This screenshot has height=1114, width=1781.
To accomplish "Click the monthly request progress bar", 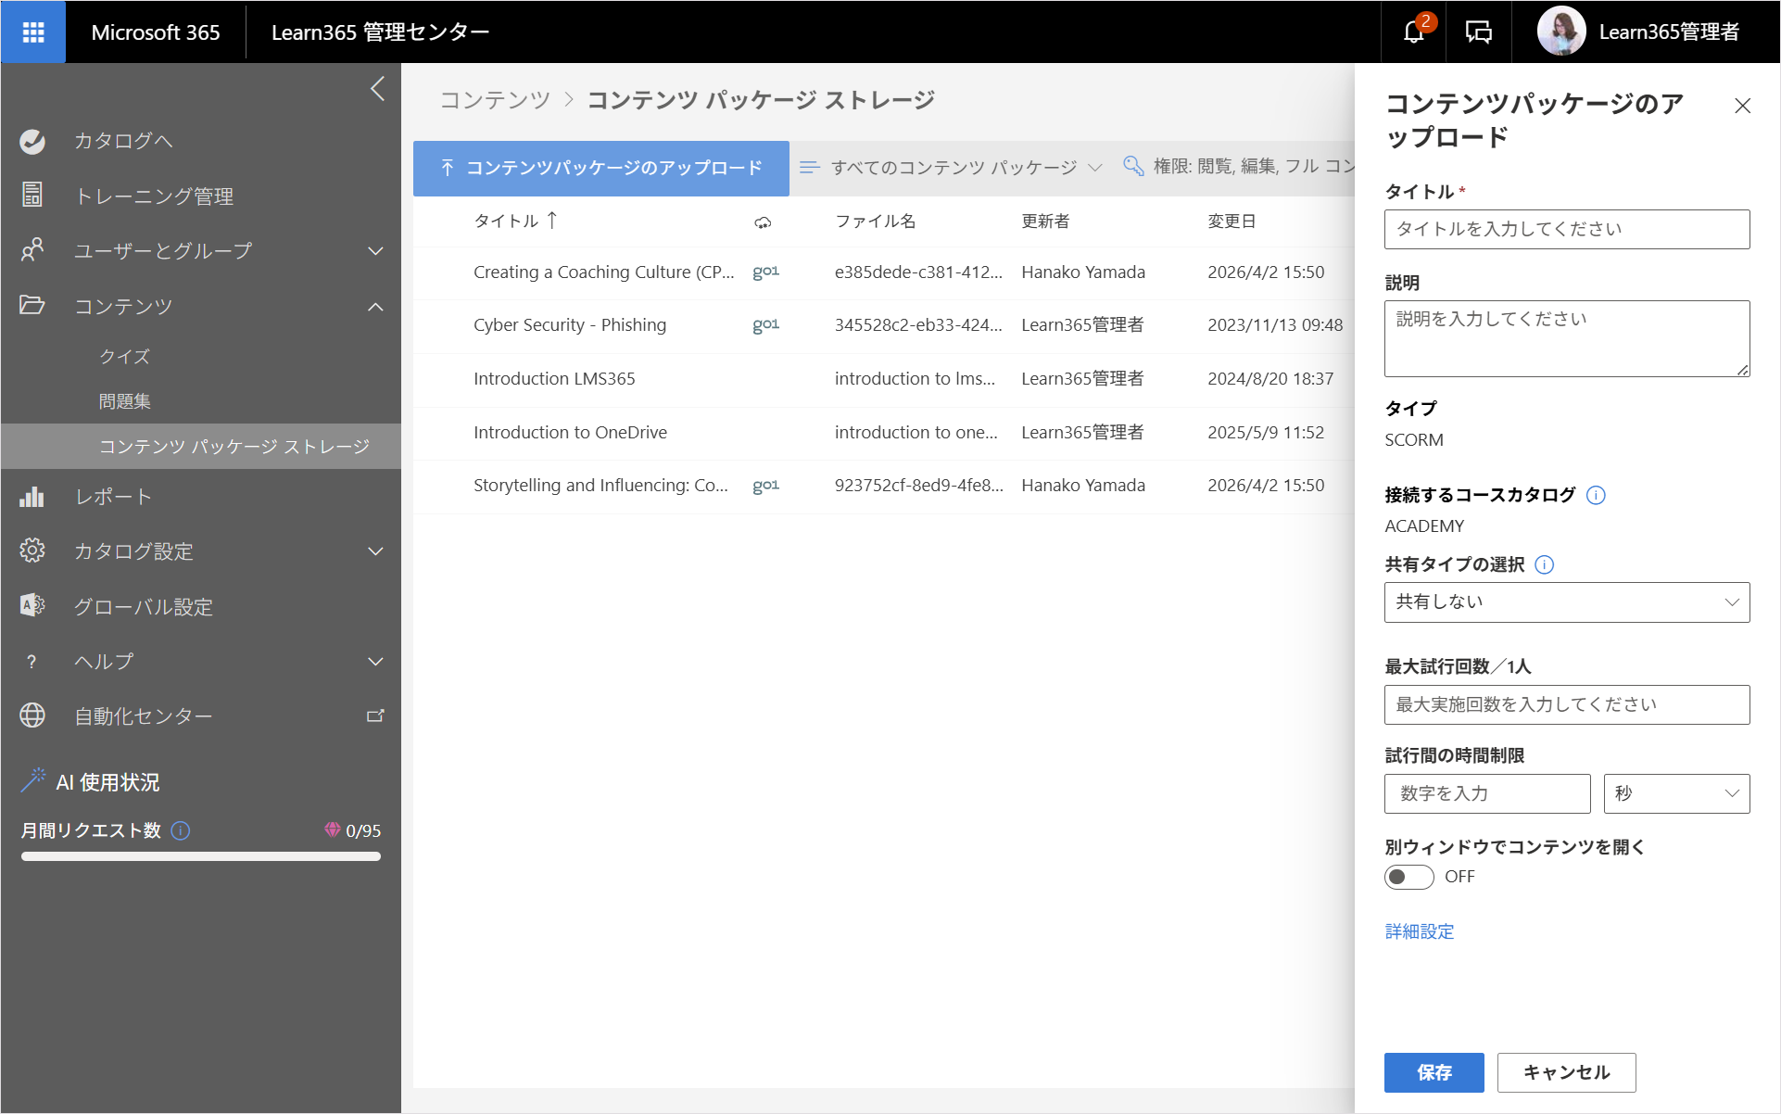I will 201,856.
